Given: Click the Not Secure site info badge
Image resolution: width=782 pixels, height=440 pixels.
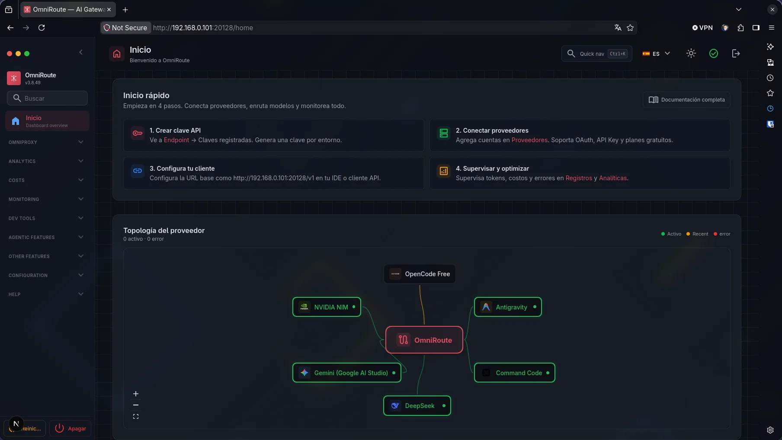Looking at the screenshot, I should coord(125,28).
